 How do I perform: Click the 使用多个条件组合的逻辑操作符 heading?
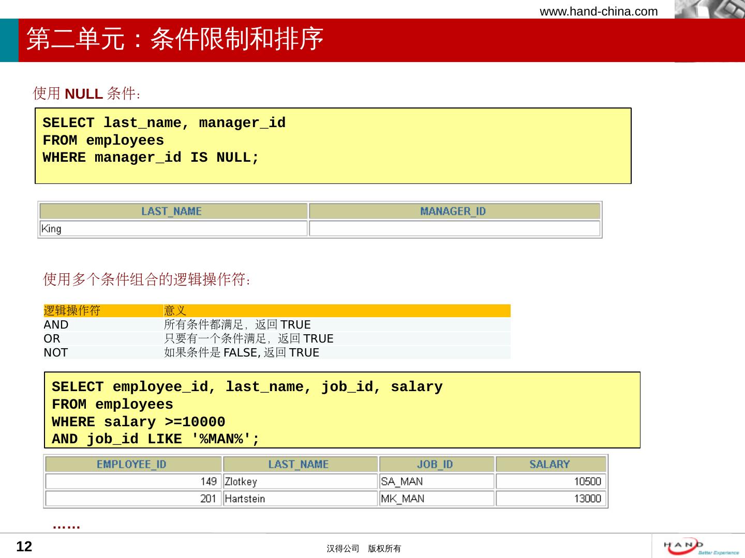tap(147, 280)
